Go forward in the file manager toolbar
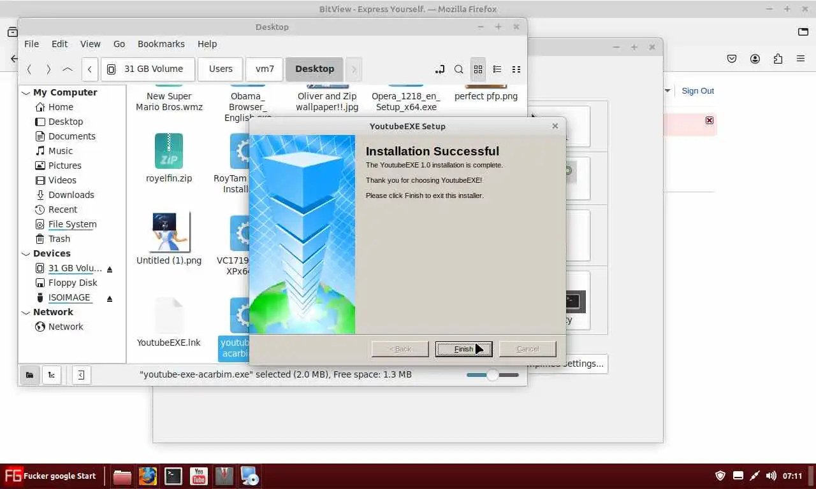 48,69
